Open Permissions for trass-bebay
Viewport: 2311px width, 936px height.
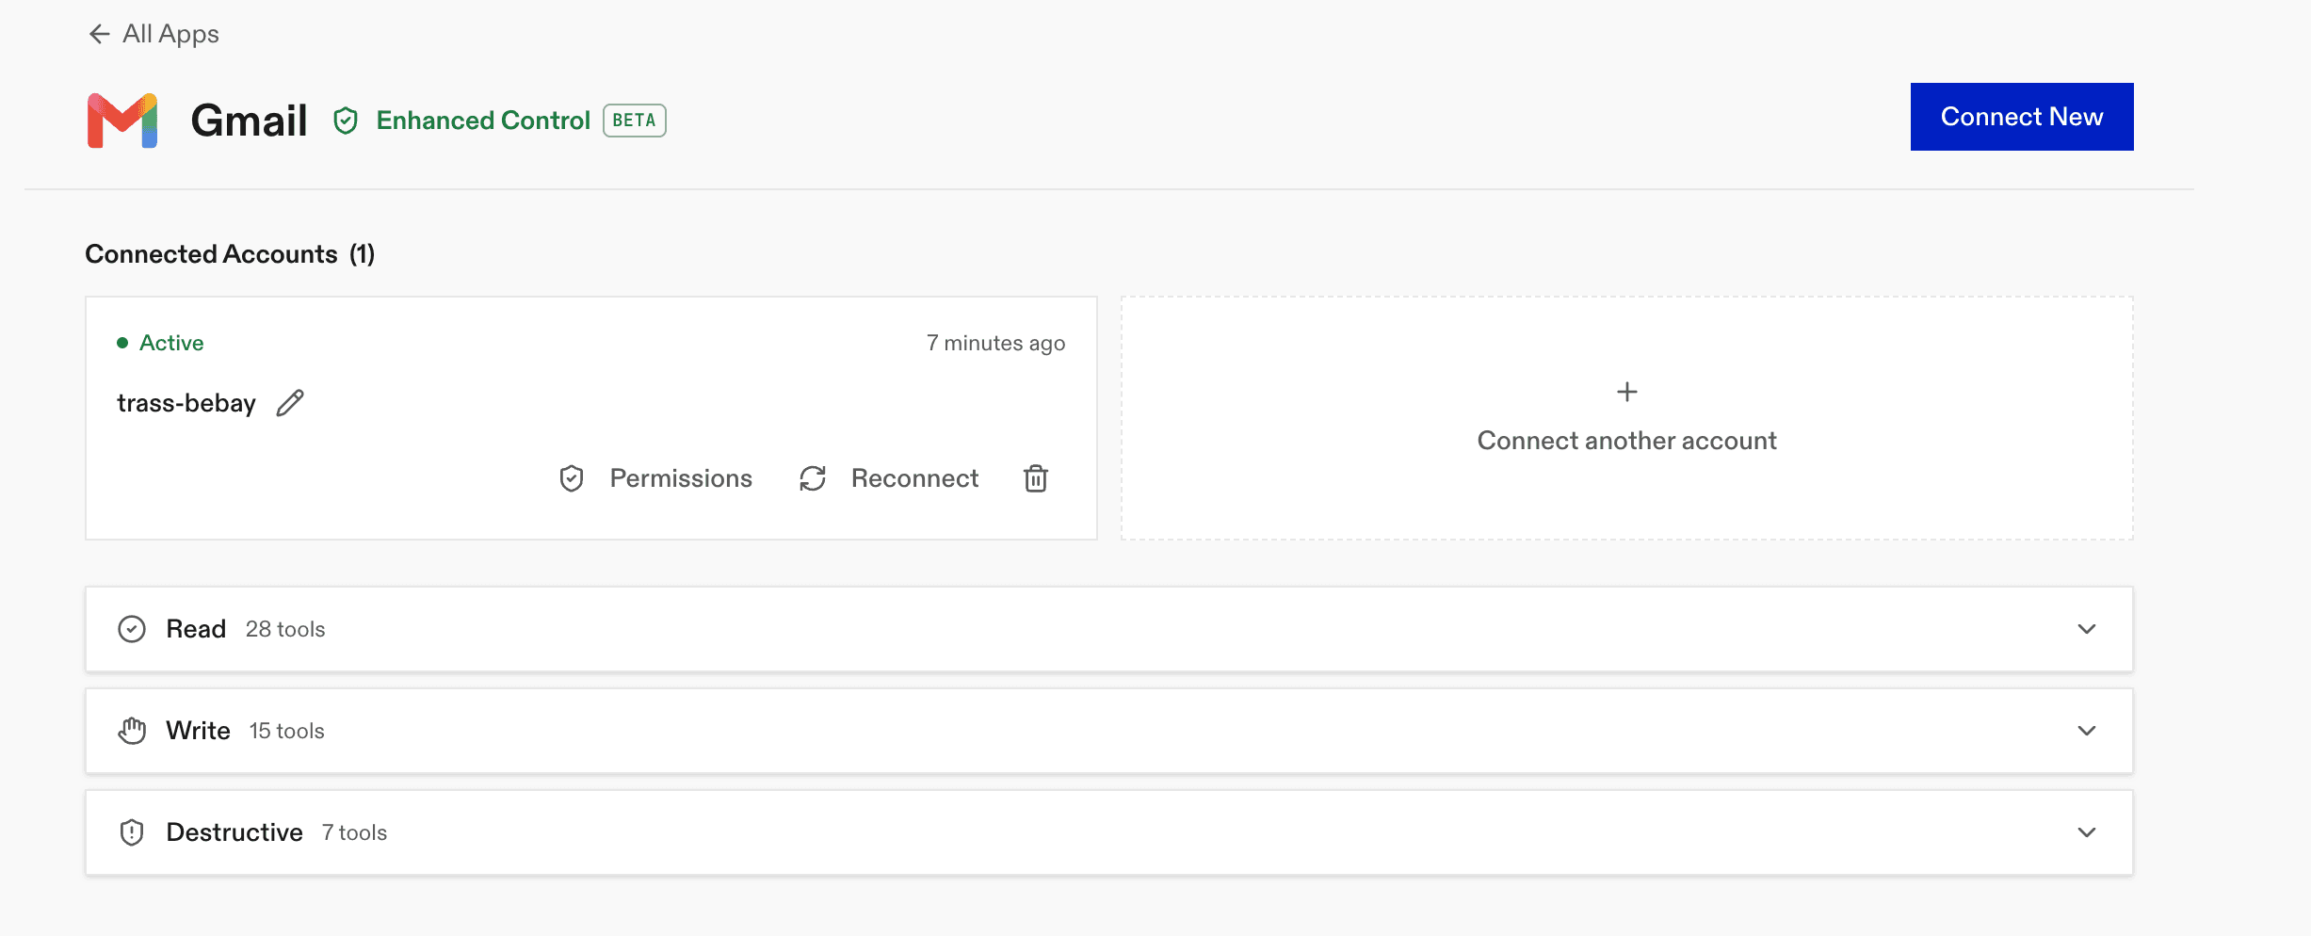(x=655, y=478)
